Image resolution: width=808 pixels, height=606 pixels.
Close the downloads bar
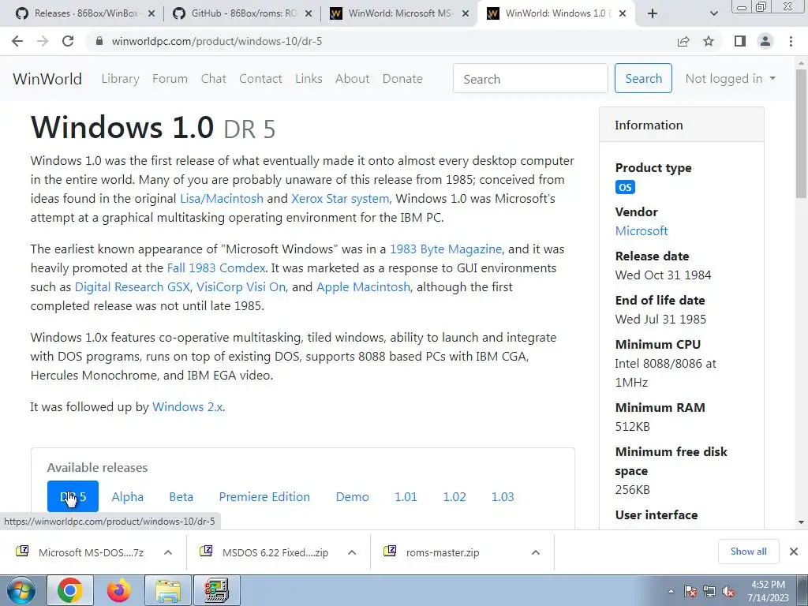[x=794, y=552]
